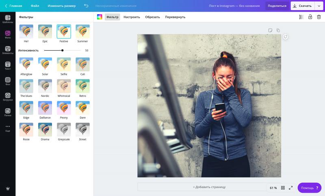Click Добавить страницу to add page
This screenshot has height=196, width=325.
click(209, 187)
